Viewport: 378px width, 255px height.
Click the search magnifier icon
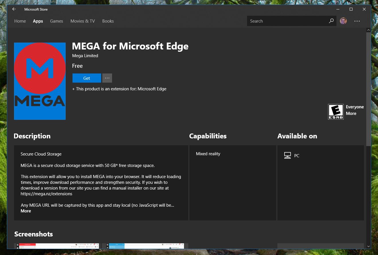tap(331, 21)
